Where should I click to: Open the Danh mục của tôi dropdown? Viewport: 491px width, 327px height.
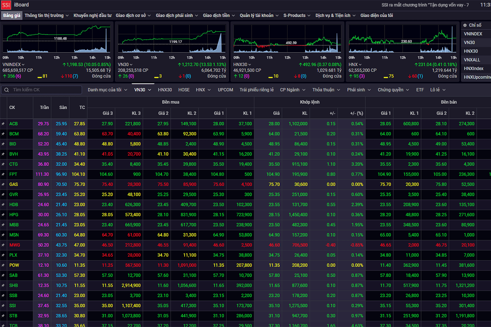tap(107, 90)
